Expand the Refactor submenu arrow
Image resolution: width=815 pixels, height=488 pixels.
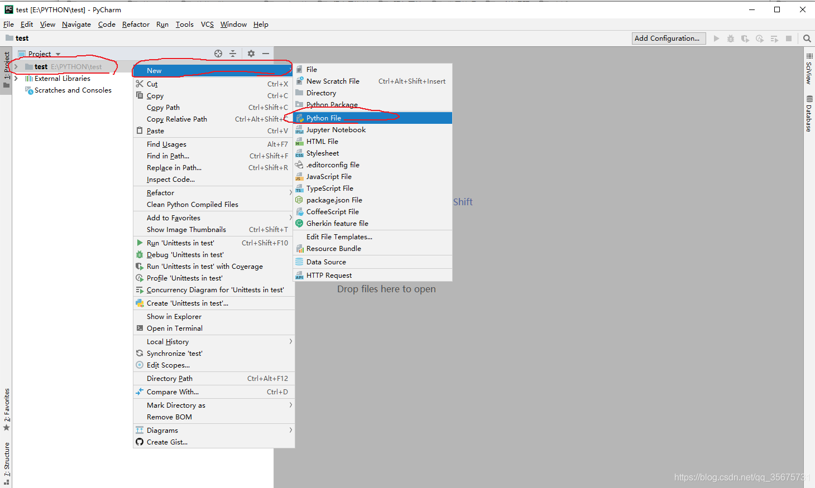pyautogui.click(x=291, y=192)
